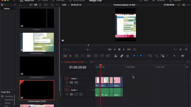191x107 pixels.
Task: Click the Insert Clip icon
Action: [x=96, y=56]
